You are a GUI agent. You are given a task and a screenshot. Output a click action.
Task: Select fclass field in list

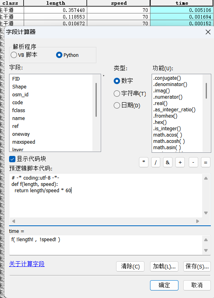pyautogui.click(x=19, y=110)
